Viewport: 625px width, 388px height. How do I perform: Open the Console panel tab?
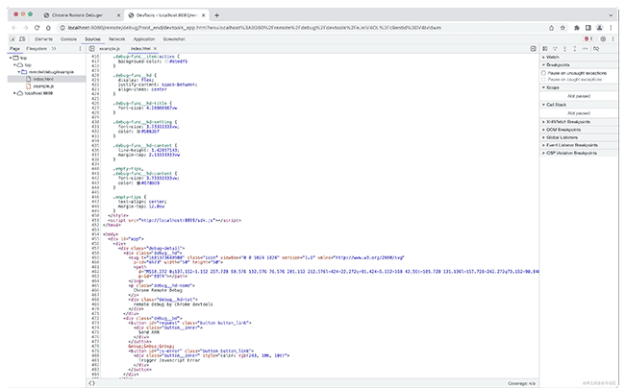(x=68, y=39)
